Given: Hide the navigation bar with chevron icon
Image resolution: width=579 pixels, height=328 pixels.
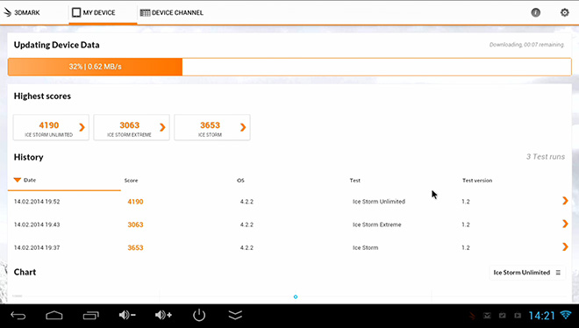Looking at the screenshot, I should (235, 315).
